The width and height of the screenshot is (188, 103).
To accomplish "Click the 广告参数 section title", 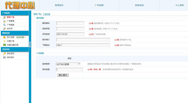I will [x=40, y=53].
